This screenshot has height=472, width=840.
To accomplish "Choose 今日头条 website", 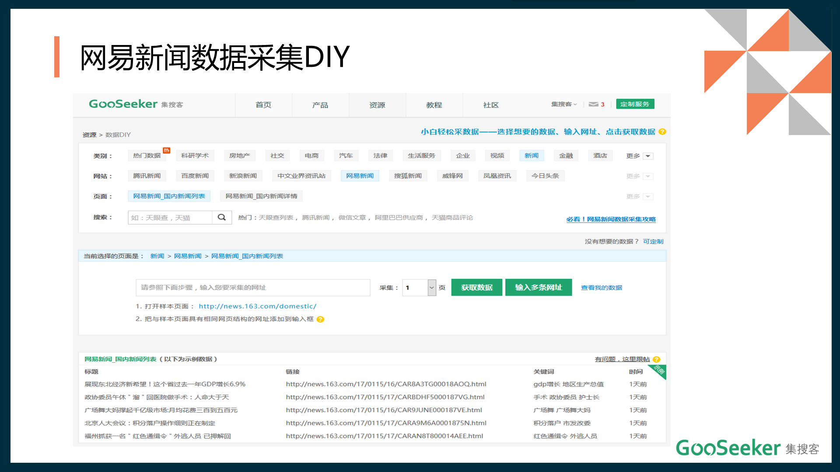I will tap(546, 176).
